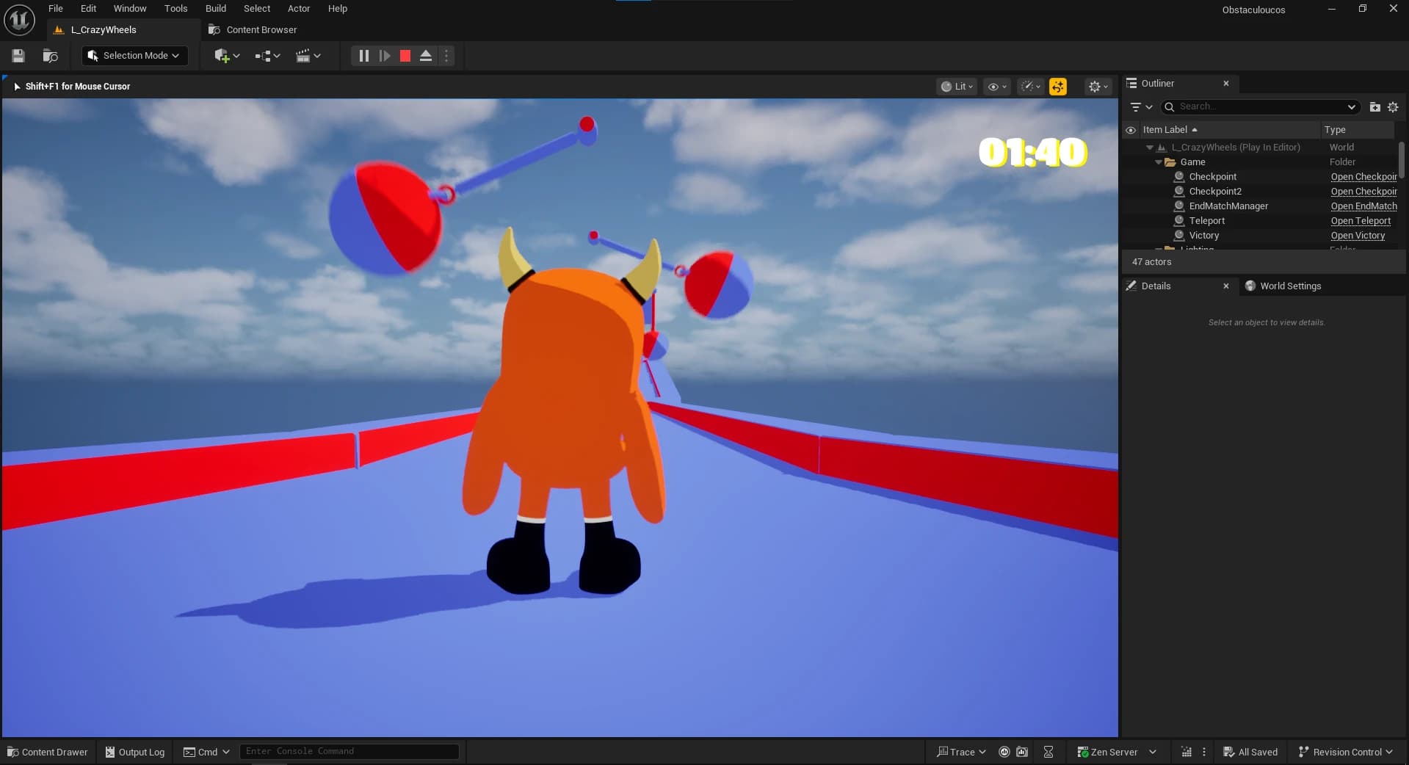The width and height of the screenshot is (1409, 765).
Task: Open the quick add actor menu
Action: point(226,56)
